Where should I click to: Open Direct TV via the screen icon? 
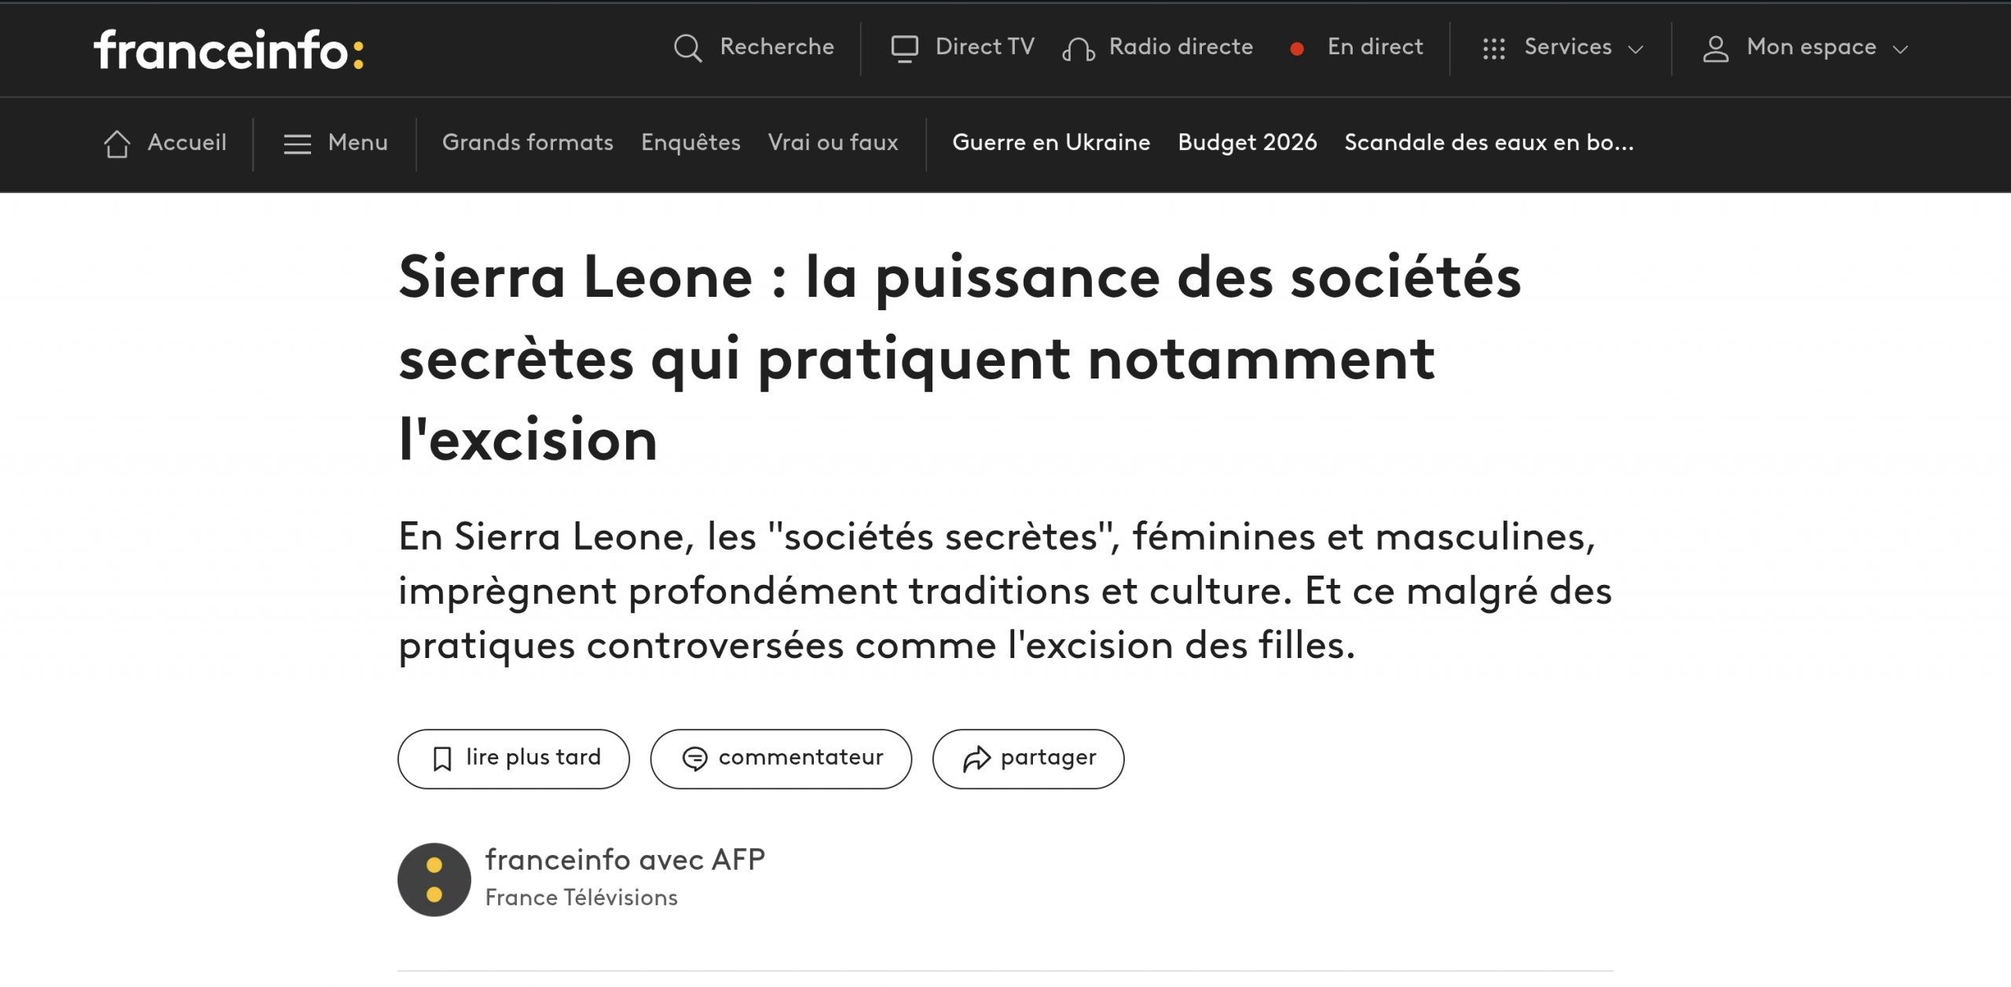(904, 49)
